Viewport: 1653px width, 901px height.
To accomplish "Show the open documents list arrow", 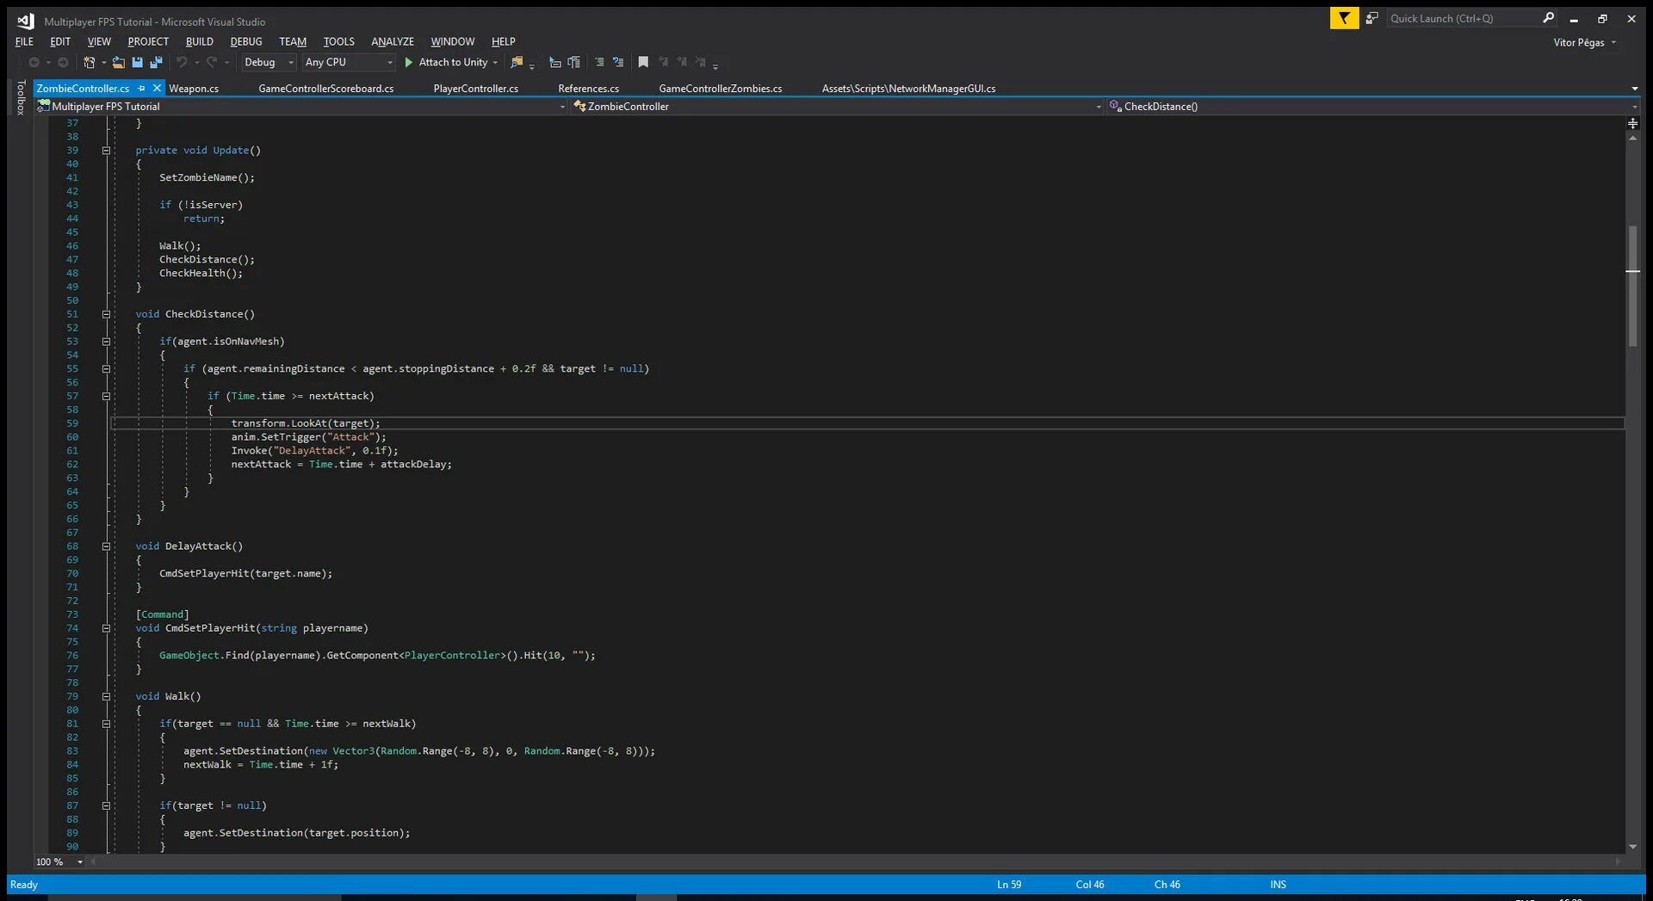I will [x=1634, y=89].
